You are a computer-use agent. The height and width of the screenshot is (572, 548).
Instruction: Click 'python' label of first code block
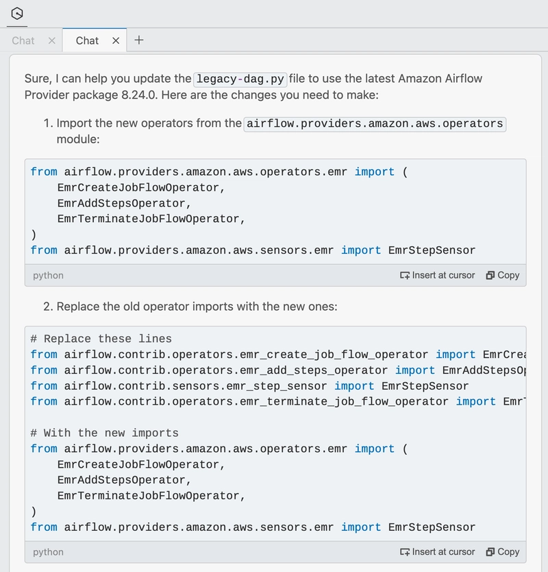tap(48, 276)
